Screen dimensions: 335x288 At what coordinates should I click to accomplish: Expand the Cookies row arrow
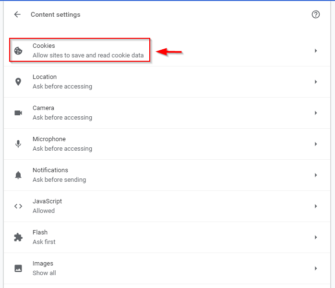coord(316,51)
